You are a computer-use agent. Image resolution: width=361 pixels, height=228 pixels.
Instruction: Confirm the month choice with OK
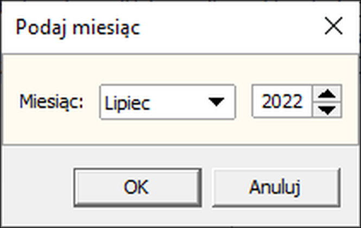click(x=138, y=187)
